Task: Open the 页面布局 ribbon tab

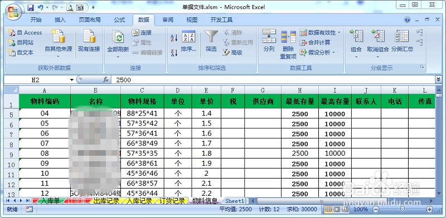Action: (90, 20)
